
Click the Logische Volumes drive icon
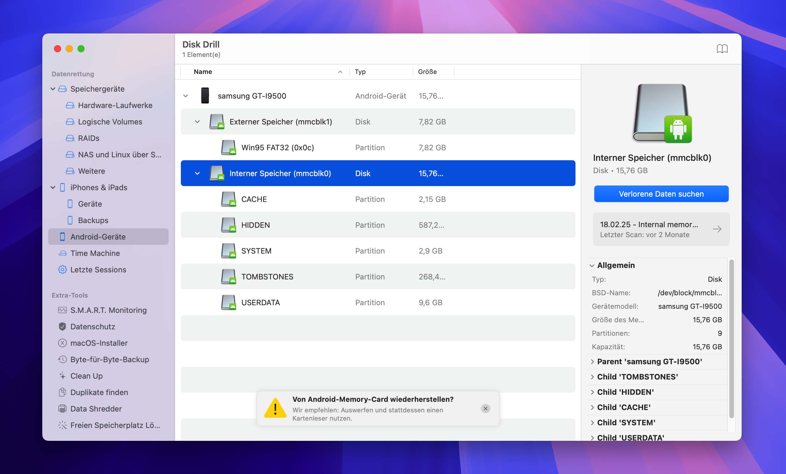pyautogui.click(x=70, y=122)
